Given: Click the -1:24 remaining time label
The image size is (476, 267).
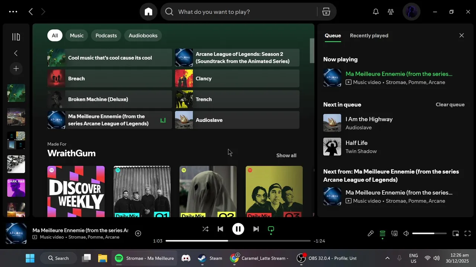Looking at the screenshot, I should point(319,241).
